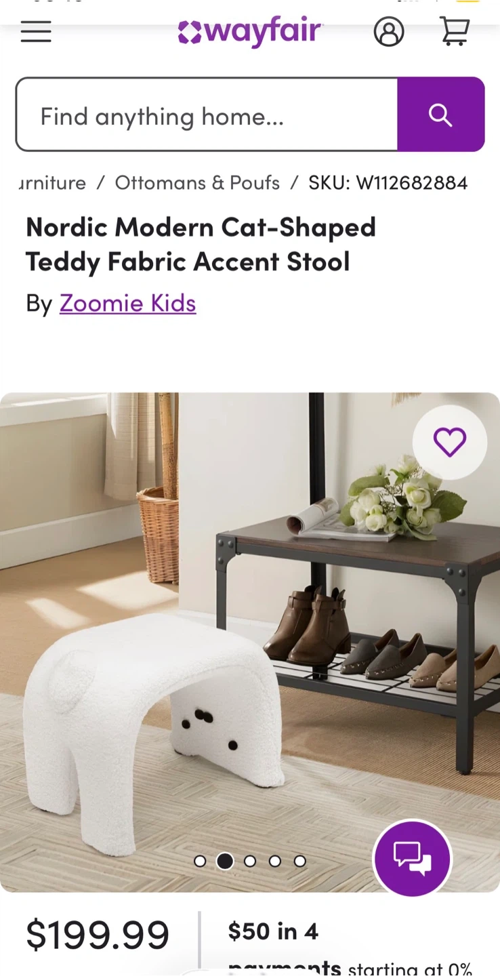Screen dimensions: 500x976
Task: Open the account profile icon
Action: 389,32
